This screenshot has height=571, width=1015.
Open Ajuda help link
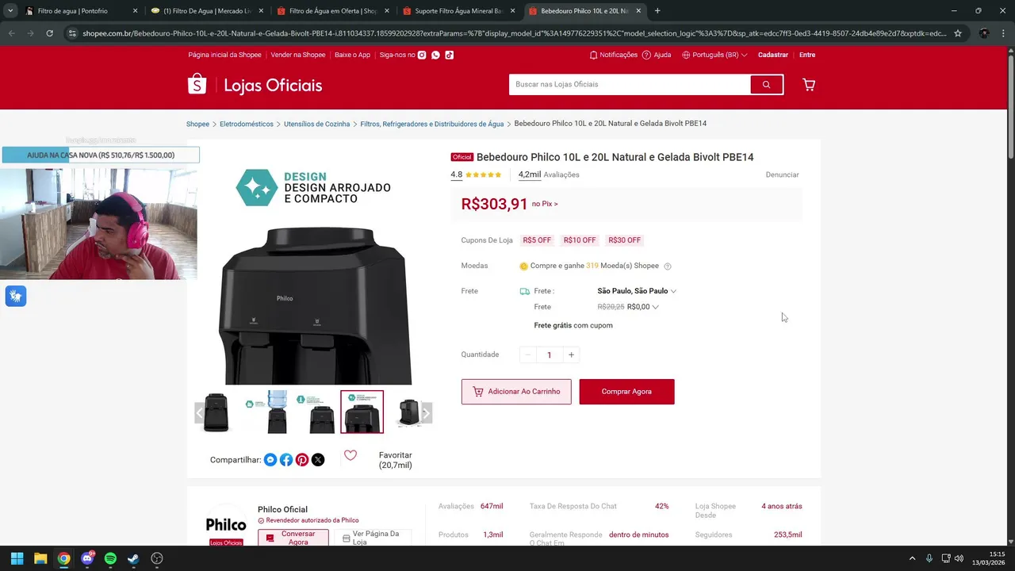tap(657, 55)
